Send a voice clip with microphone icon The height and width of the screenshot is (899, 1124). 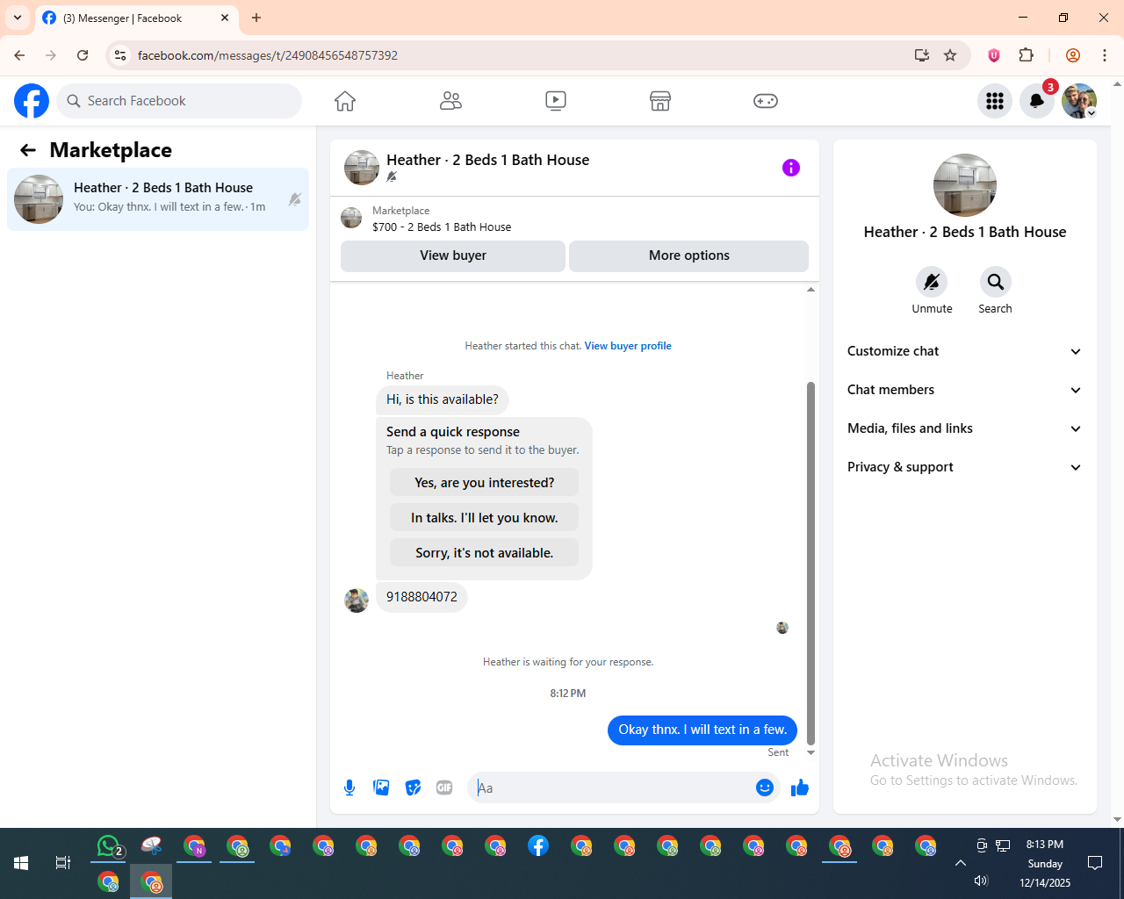349,788
